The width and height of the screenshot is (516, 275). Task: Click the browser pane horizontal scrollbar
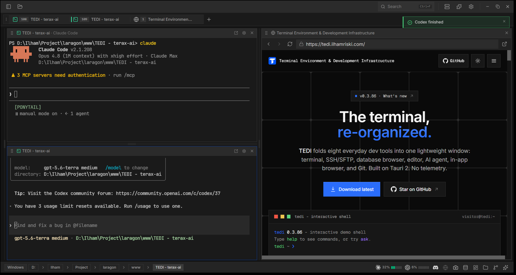pos(383,257)
